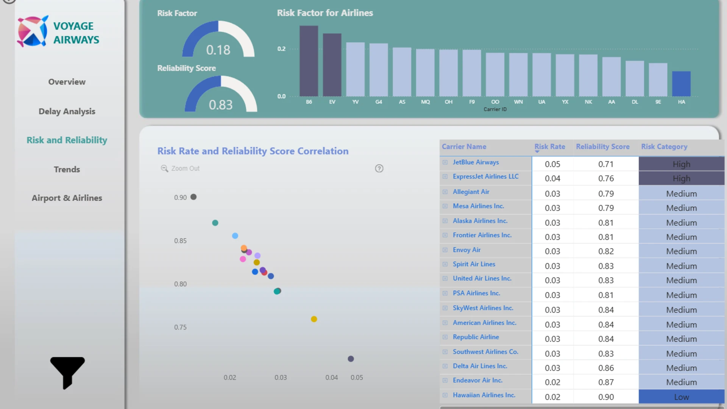Click the Voyage Airways logo

point(58,32)
